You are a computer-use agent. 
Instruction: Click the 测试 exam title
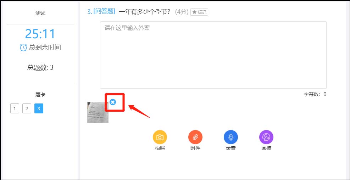tap(40, 13)
